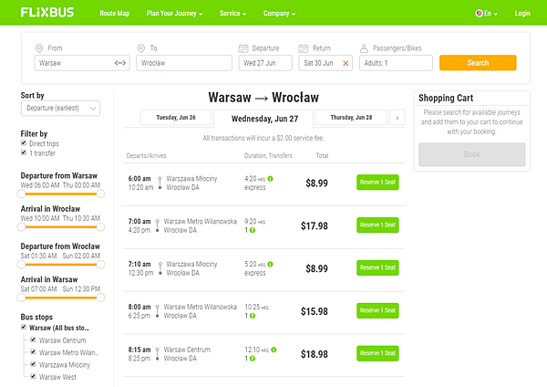The width and height of the screenshot is (547, 387).
Task: Click the orange Search button
Action: point(478,63)
